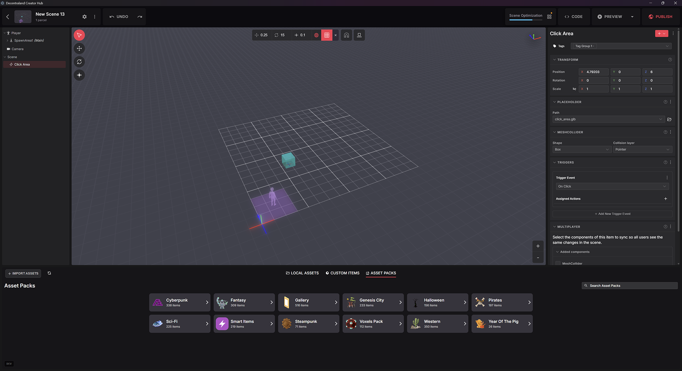Switch to the Local Assets tab

click(302, 273)
